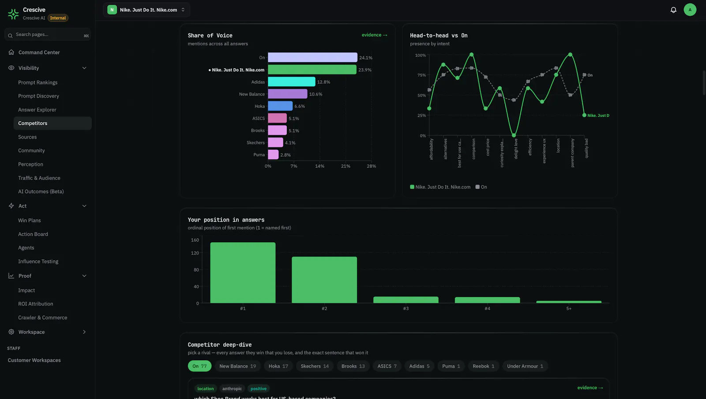This screenshot has height=399, width=706.
Task: Open the Nike workspace switcher dropdown
Action: (146, 10)
